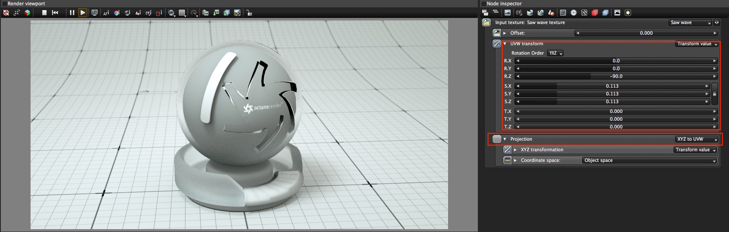Viewport: 729px width, 232px height.
Task: Click the T.X translation value field
Action: point(616,111)
